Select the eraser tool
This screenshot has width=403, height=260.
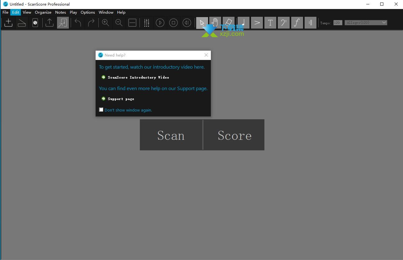tap(229, 23)
